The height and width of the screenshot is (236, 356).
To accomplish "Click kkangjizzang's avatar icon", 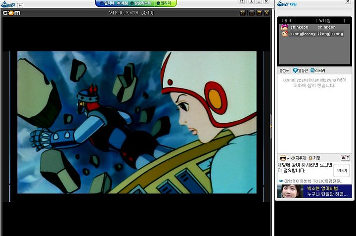I will pos(285,34).
